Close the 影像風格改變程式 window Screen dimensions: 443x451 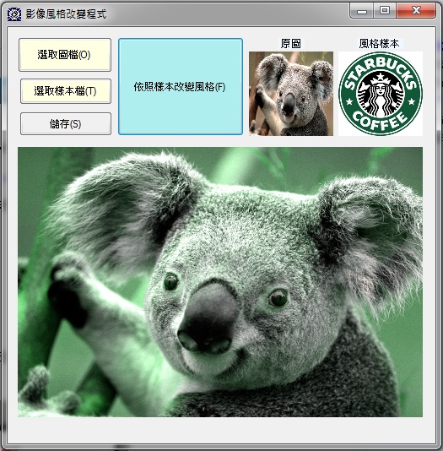point(416,11)
